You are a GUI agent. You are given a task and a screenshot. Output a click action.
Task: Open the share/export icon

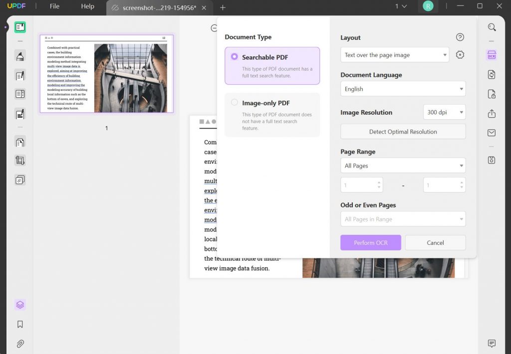[492, 114]
